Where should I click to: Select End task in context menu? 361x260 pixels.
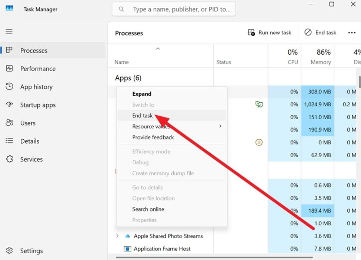[143, 116]
